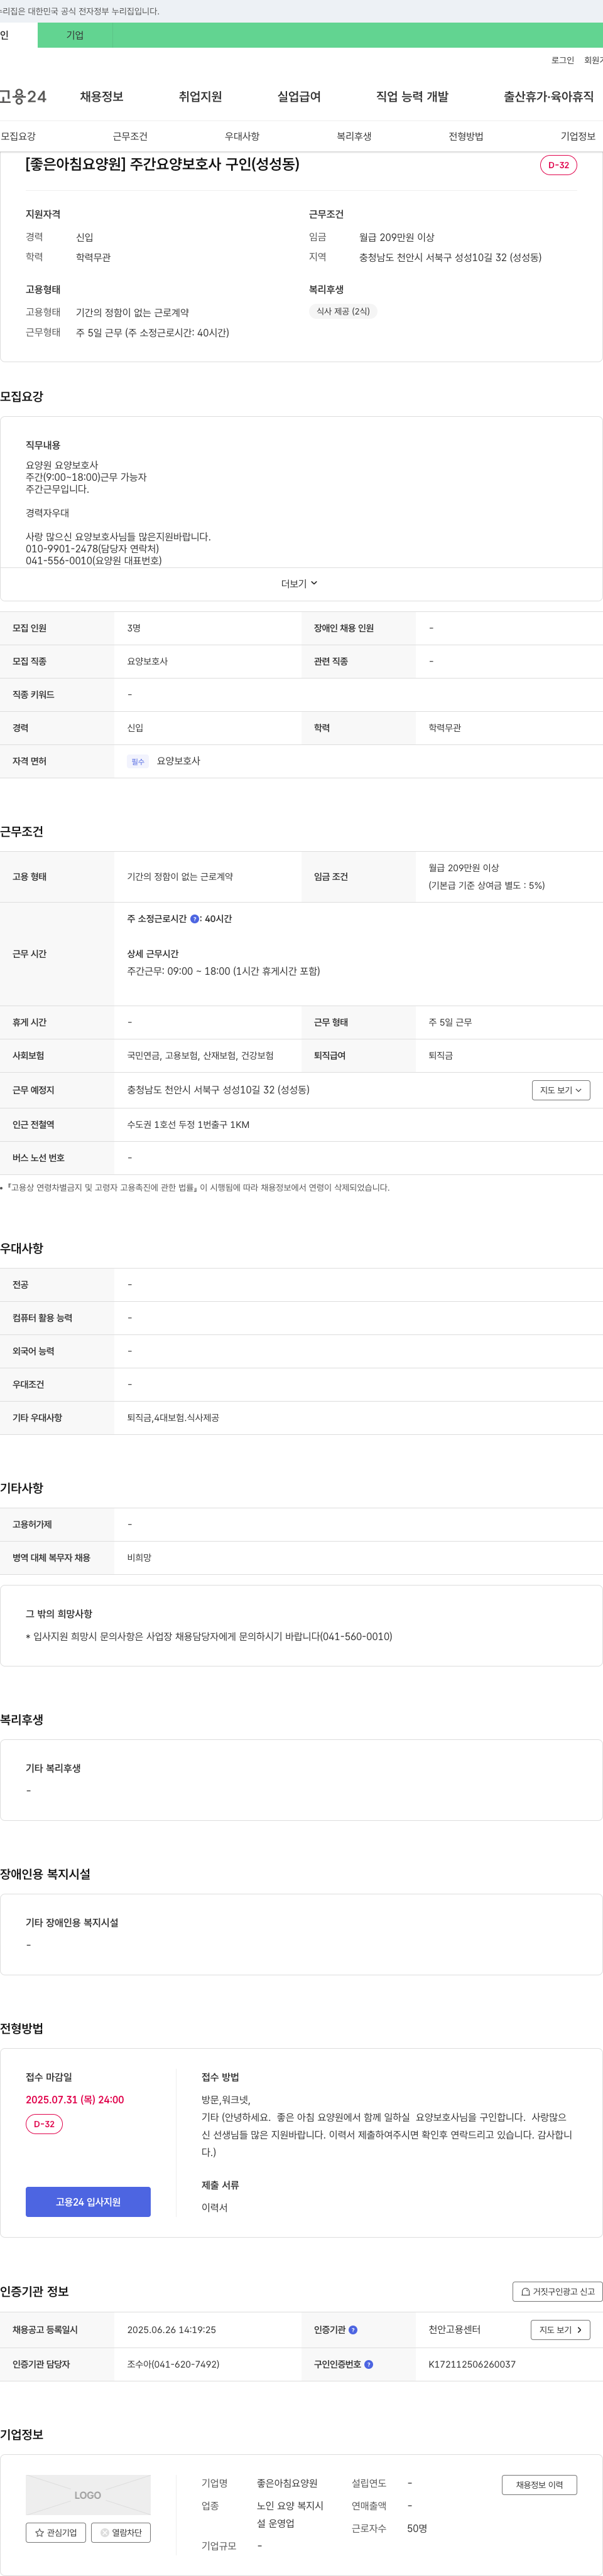Jump to 전형방법 section tab
The image size is (603, 2576).
[466, 136]
